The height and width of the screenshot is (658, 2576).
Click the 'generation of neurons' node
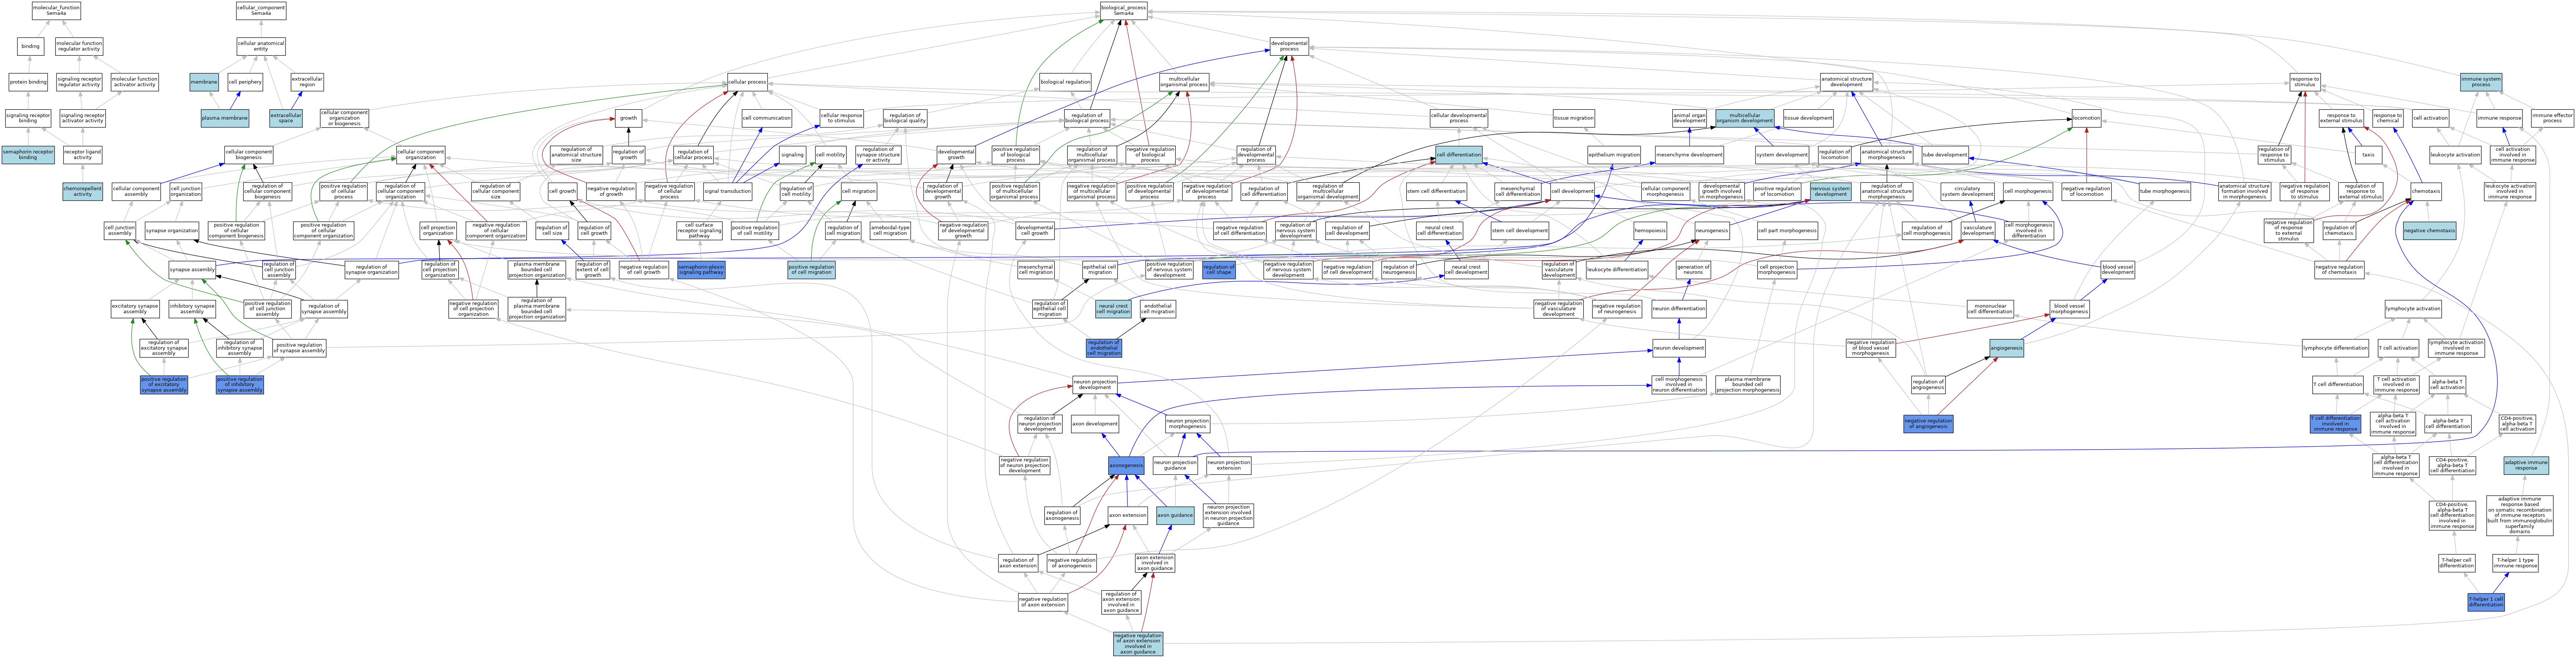(1693, 270)
